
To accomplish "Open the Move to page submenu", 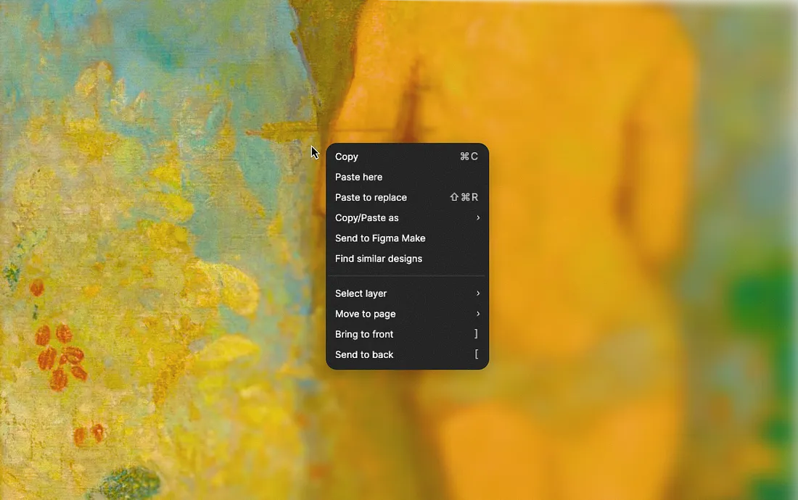I will click(x=407, y=314).
